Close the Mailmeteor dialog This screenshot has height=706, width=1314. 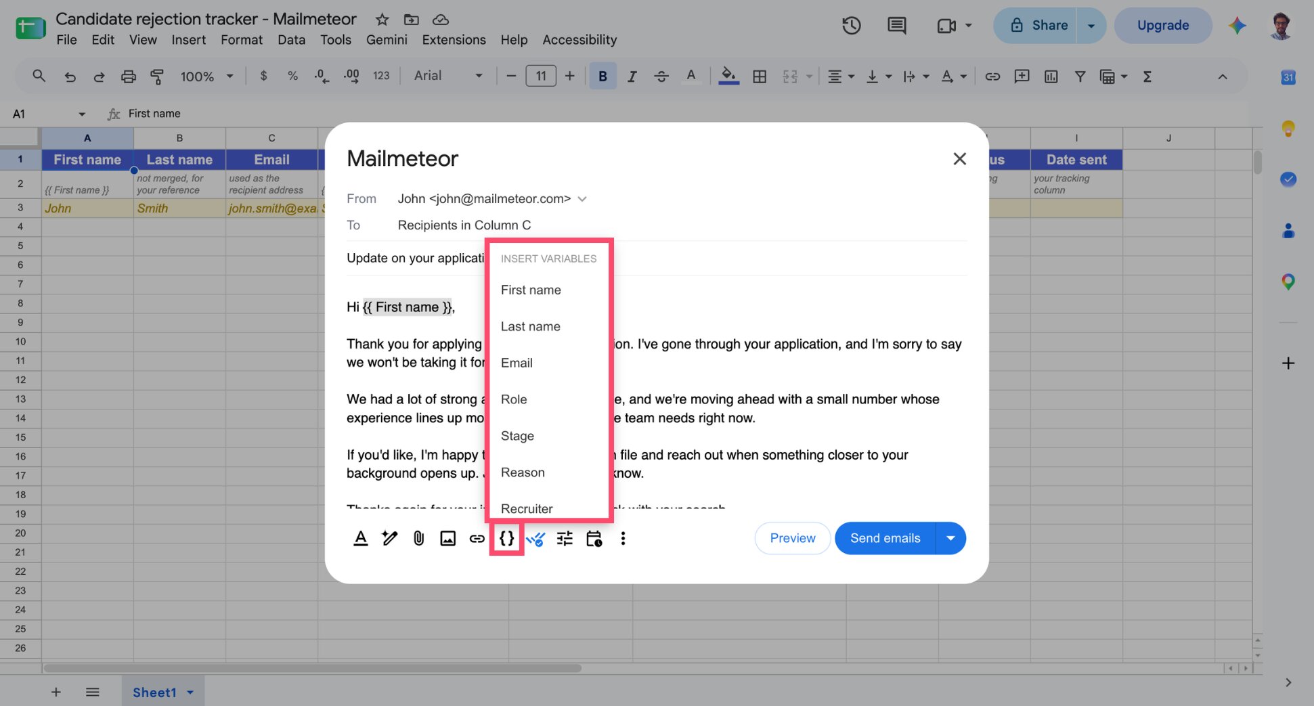[959, 158]
